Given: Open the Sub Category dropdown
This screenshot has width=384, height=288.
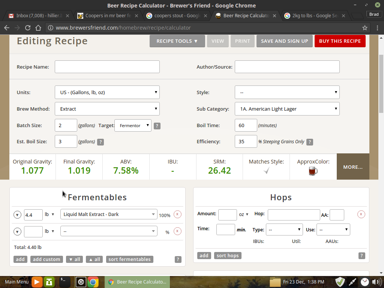Looking at the screenshot, I should [287, 109].
